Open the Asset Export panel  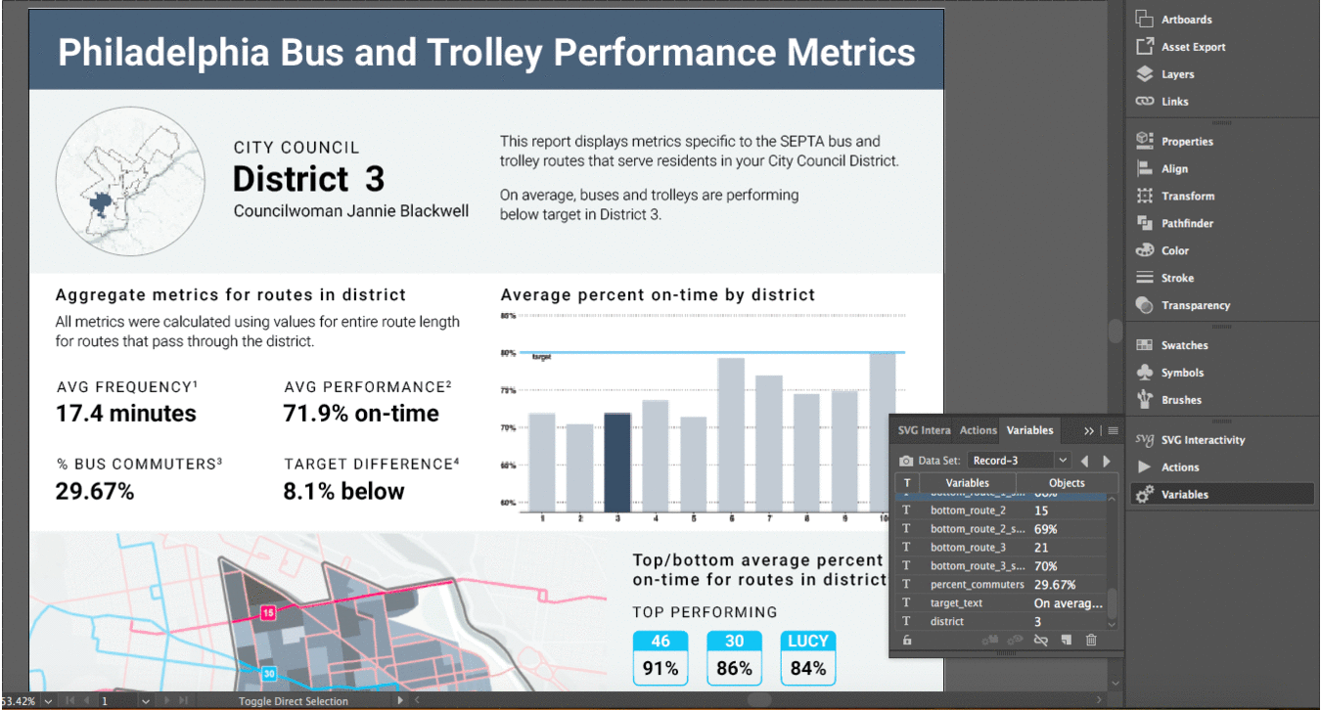(1192, 47)
